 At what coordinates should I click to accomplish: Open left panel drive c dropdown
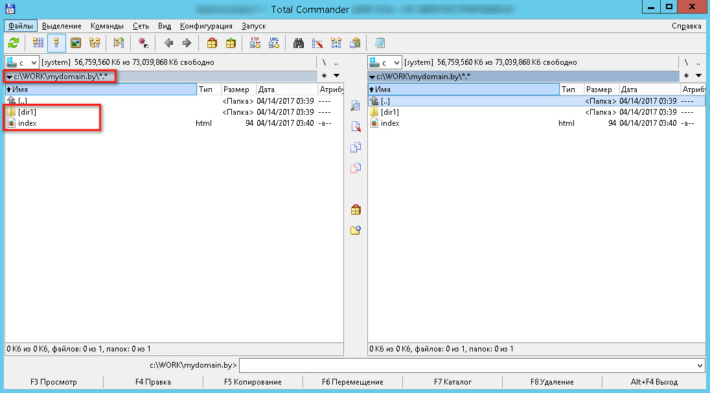22,62
